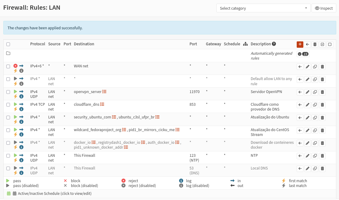339x200 pixels.
Task: Open the Select category dropdown
Action: click(x=263, y=8)
